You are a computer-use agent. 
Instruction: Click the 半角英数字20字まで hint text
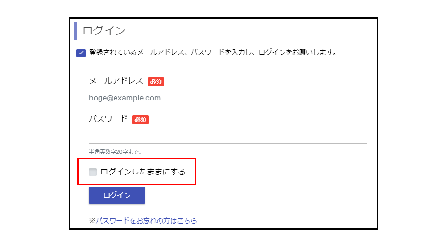coord(116,152)
